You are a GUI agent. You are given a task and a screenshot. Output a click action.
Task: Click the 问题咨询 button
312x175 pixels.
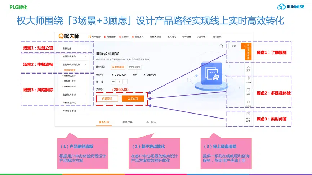click(107, 98)
